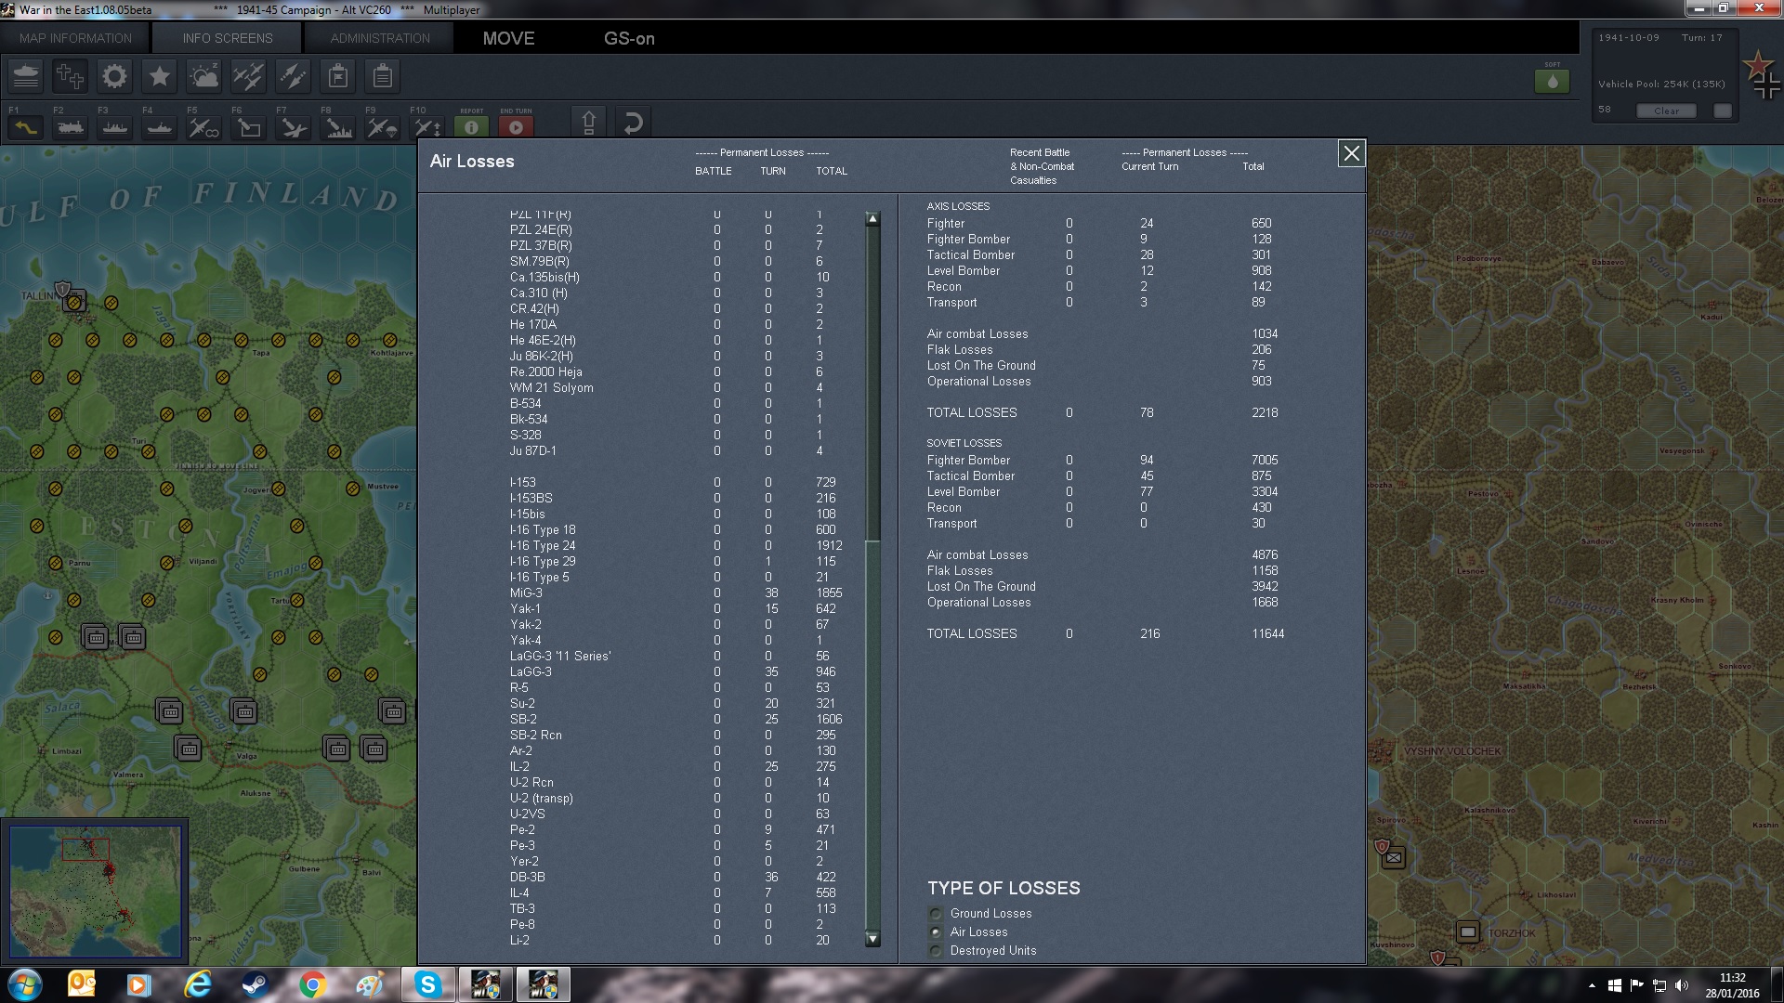The image size is (1784, 1003).
Task: Click the double-cross reinforcements icon
Action: 71,76
